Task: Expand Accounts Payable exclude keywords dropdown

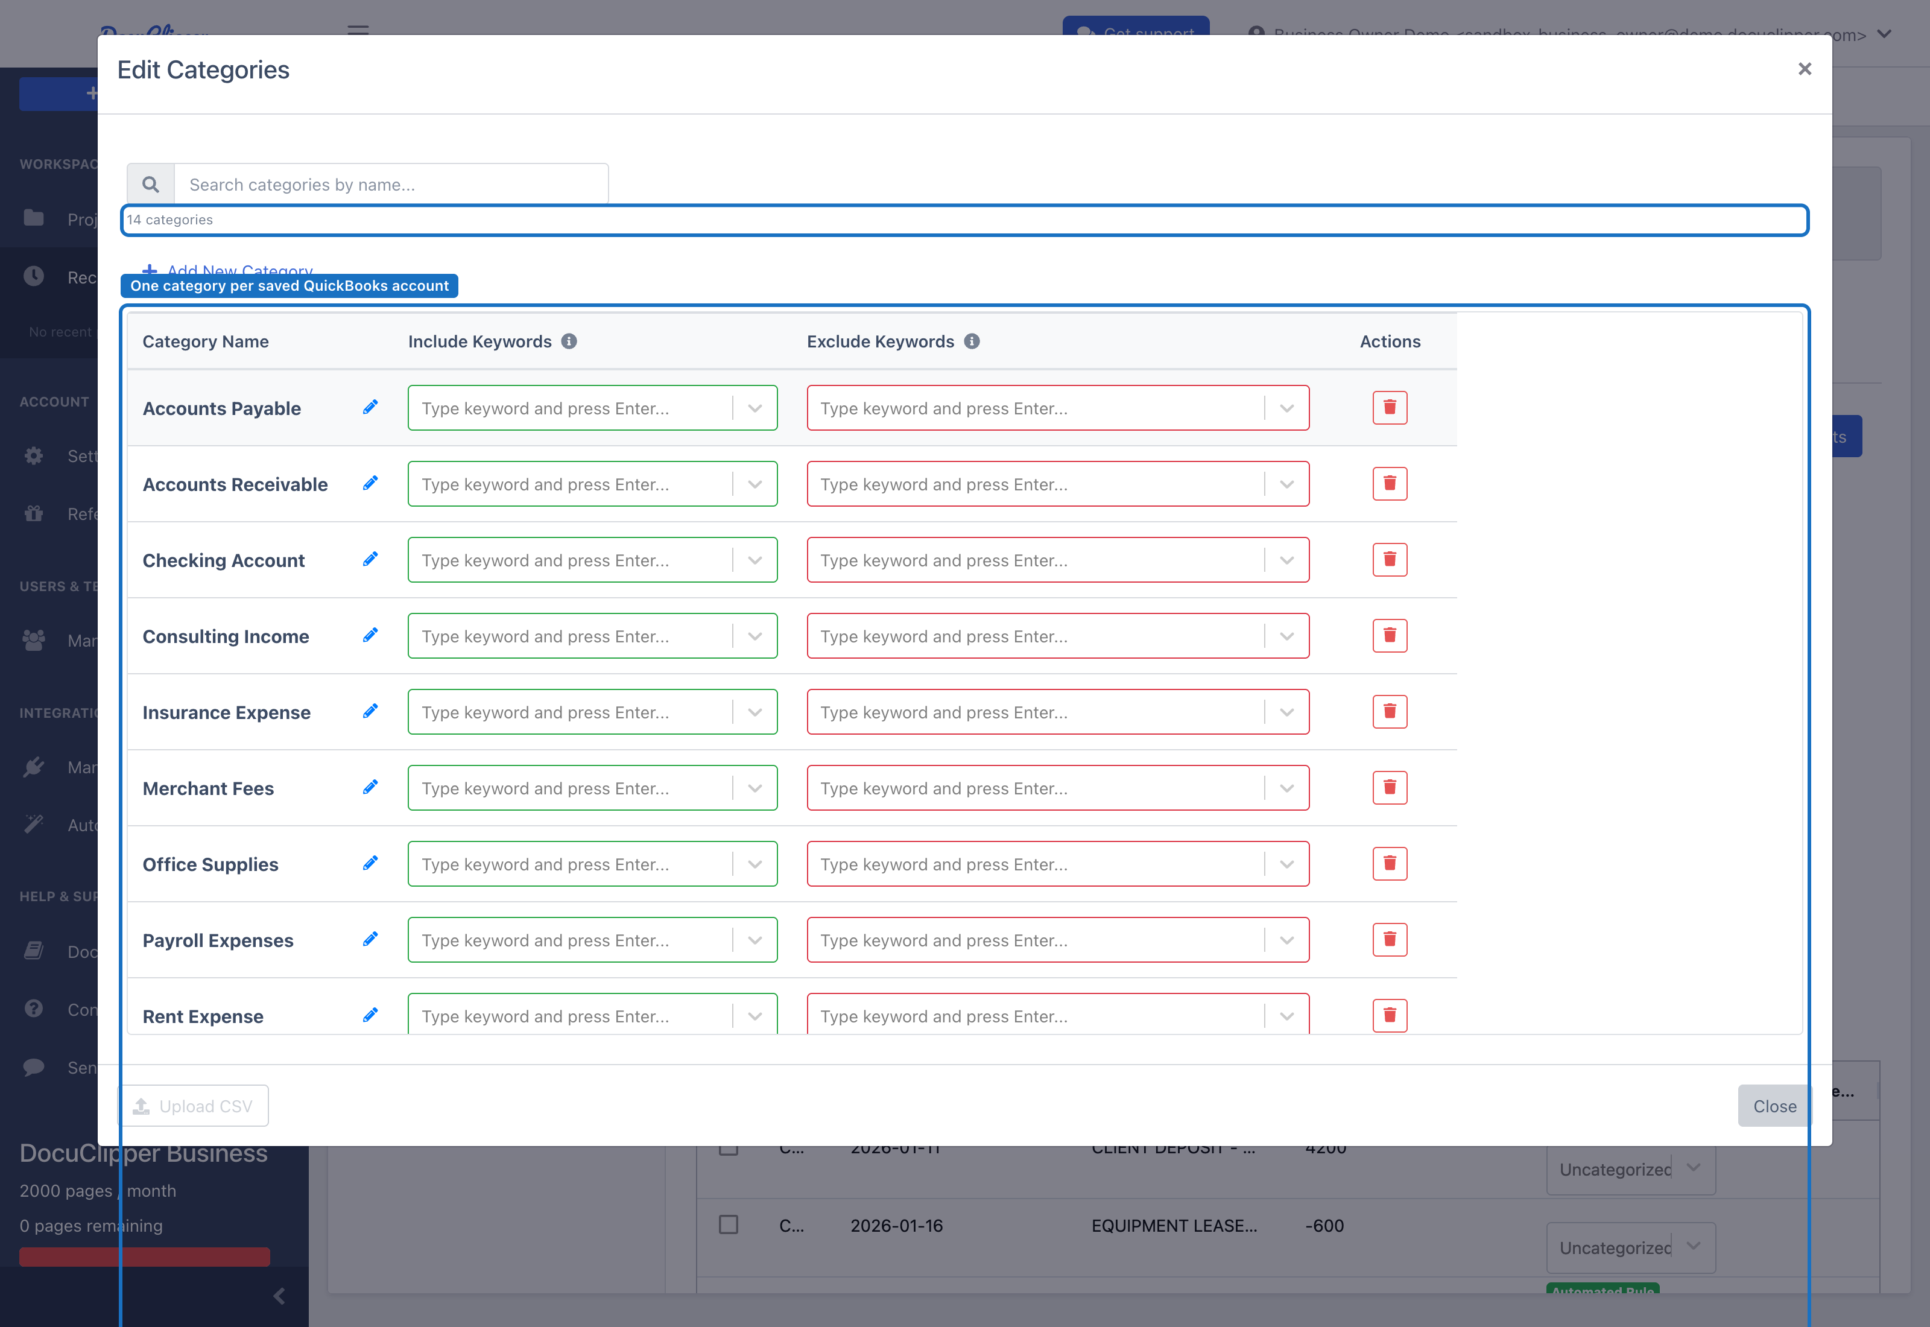Action: coord(1286,408)
